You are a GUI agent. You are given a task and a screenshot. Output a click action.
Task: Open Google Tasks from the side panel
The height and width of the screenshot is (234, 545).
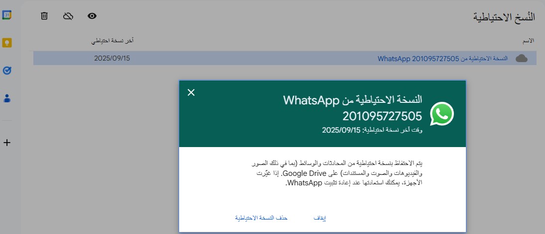(7, 71)
